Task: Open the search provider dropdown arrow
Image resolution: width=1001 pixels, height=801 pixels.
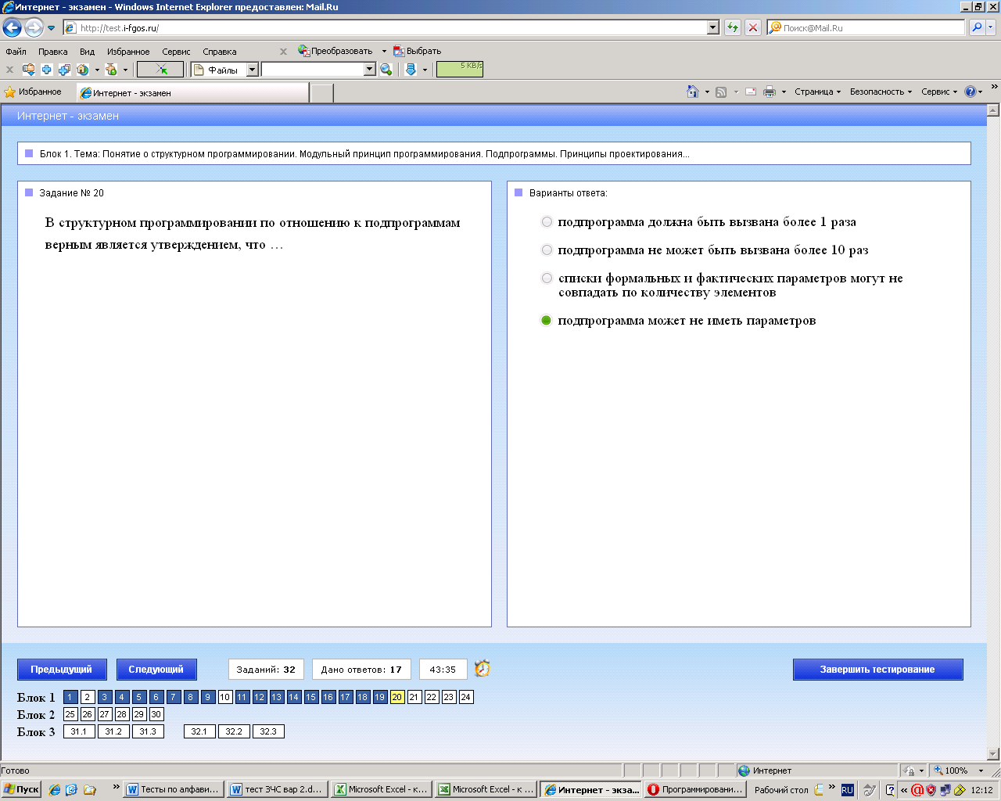Action: click(991, 27)
